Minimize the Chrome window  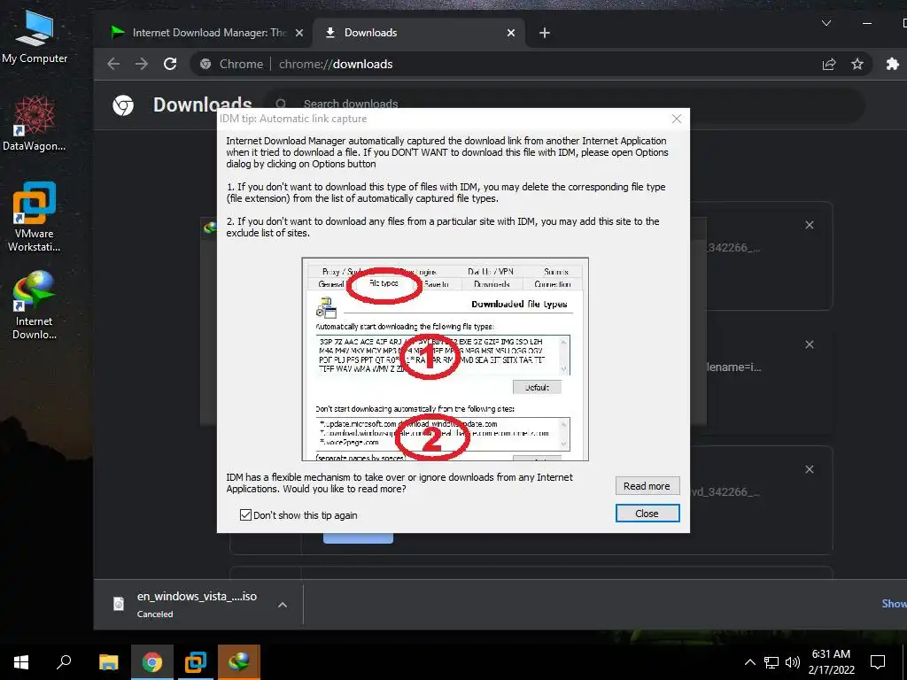[866, 23]
